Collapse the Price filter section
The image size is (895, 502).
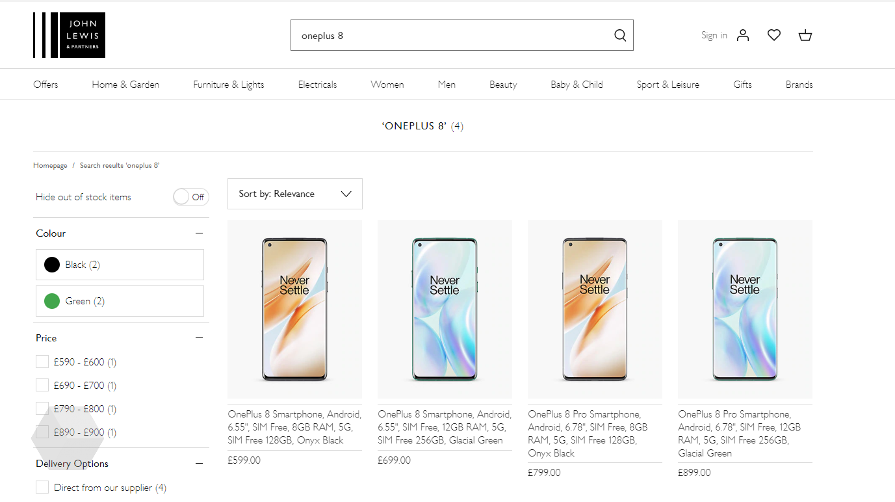pyautogui.click(x=200, y=337)
